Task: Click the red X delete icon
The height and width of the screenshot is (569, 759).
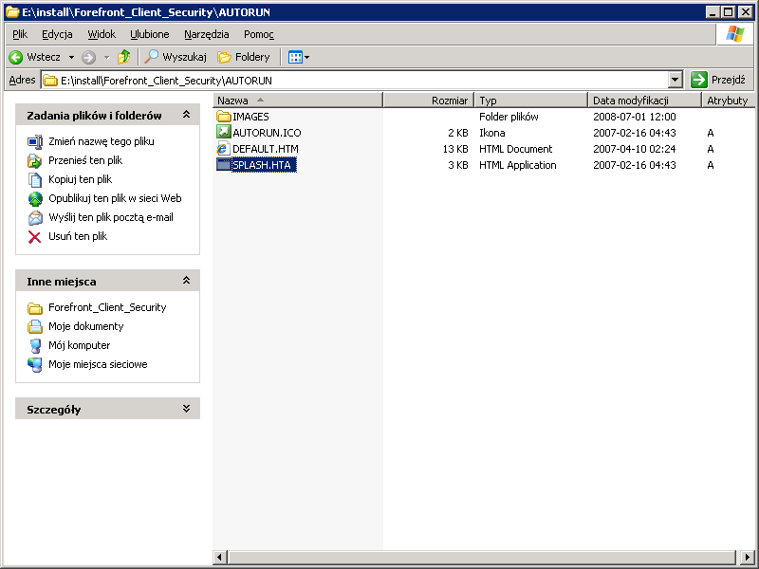Action: pyautogui.click(x=34, y=236)
